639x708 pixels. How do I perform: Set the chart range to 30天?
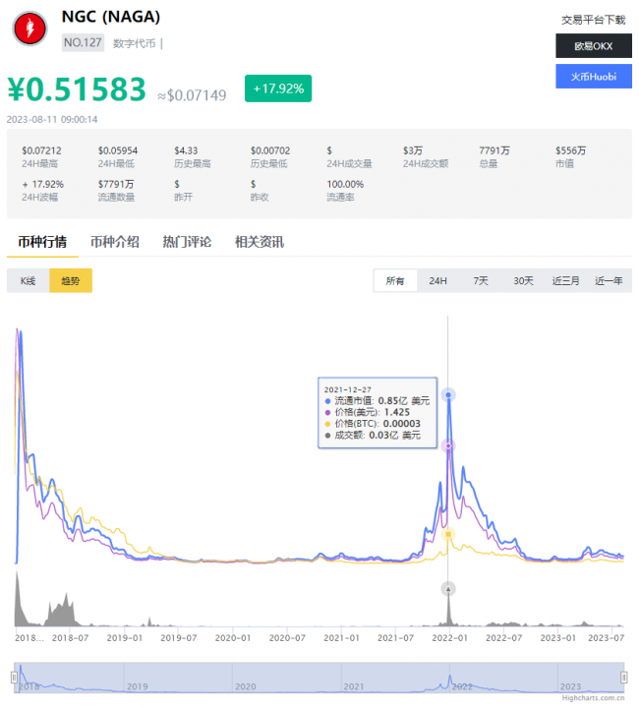(523, 281)
